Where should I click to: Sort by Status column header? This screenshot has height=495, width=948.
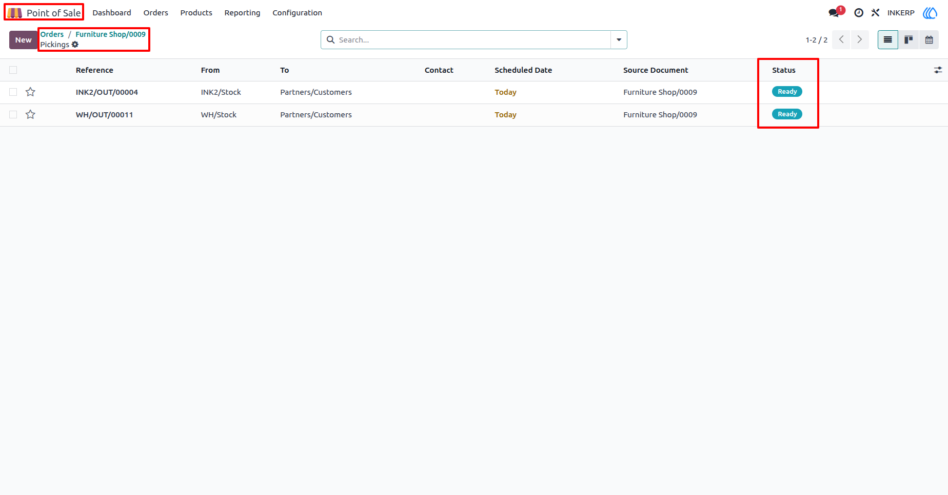pos(783,70)
